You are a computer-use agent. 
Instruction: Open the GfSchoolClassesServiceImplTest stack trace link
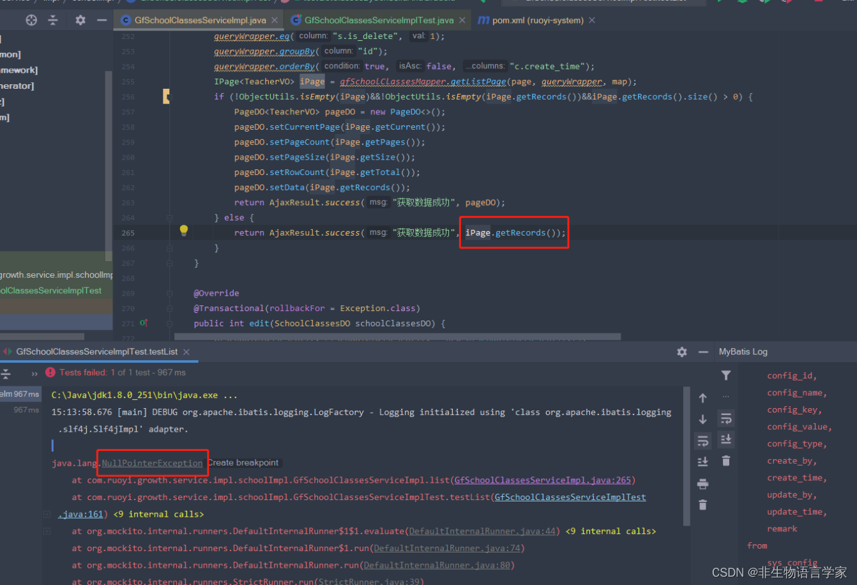[x=570, y=497]
